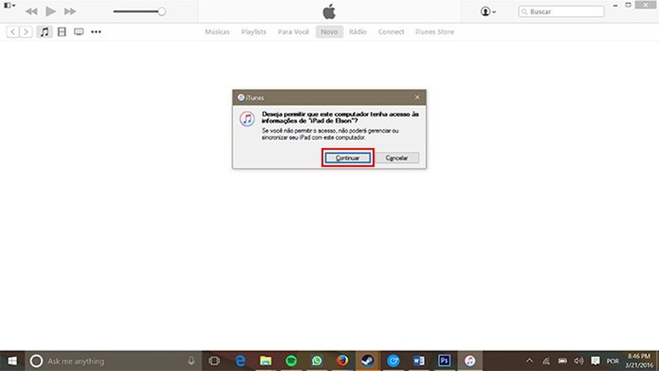Click the POR language indicator

point(613,362)
